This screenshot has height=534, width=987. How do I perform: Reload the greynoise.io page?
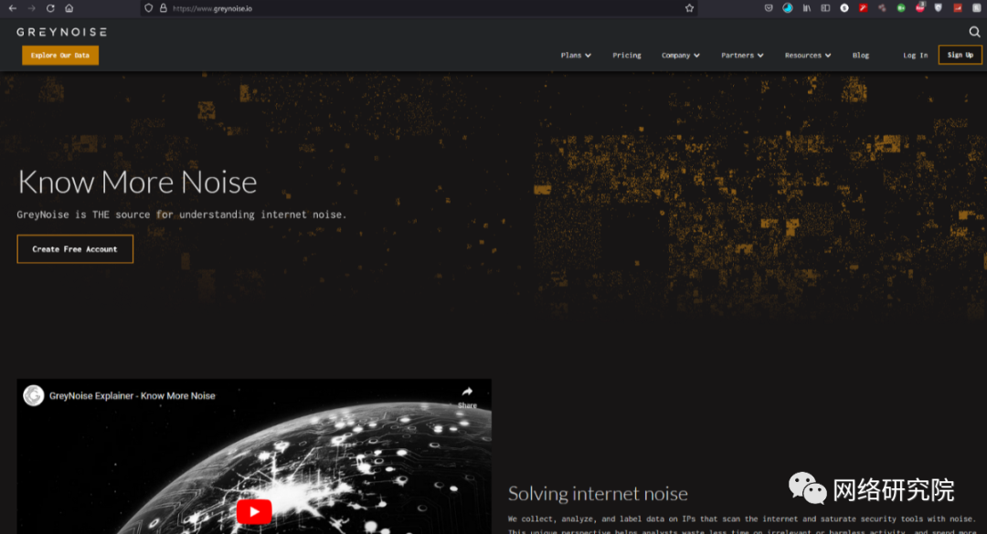50,8
